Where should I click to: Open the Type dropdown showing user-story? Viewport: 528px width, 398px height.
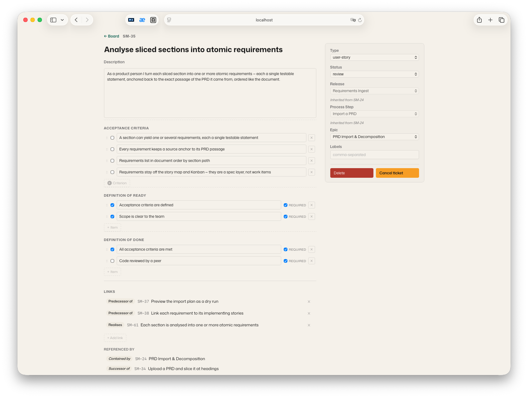pos(374,57)
